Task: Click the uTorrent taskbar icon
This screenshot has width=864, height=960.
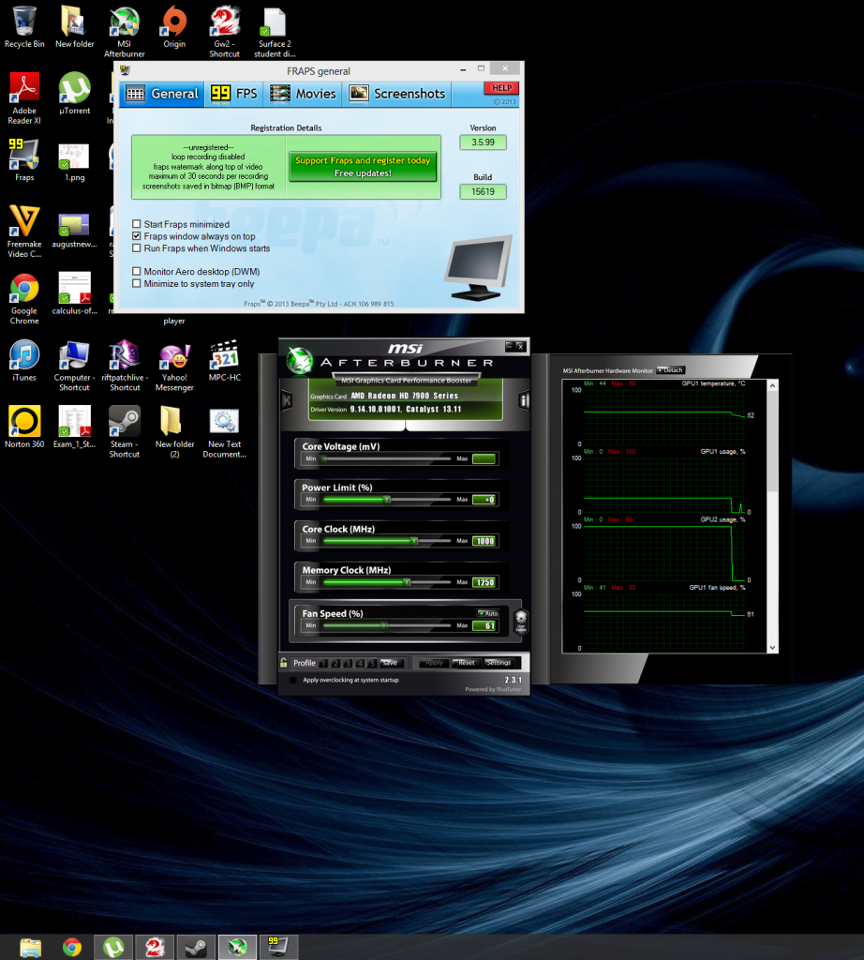Action: pos(113,947)
